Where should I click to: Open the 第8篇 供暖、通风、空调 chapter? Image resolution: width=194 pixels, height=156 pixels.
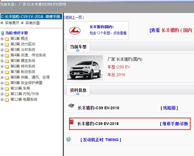[30, 77]
